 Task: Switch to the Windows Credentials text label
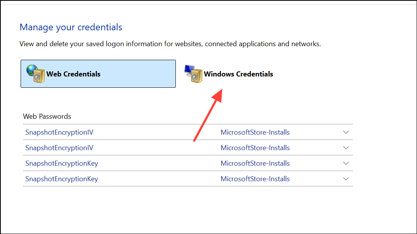point(238,74)
